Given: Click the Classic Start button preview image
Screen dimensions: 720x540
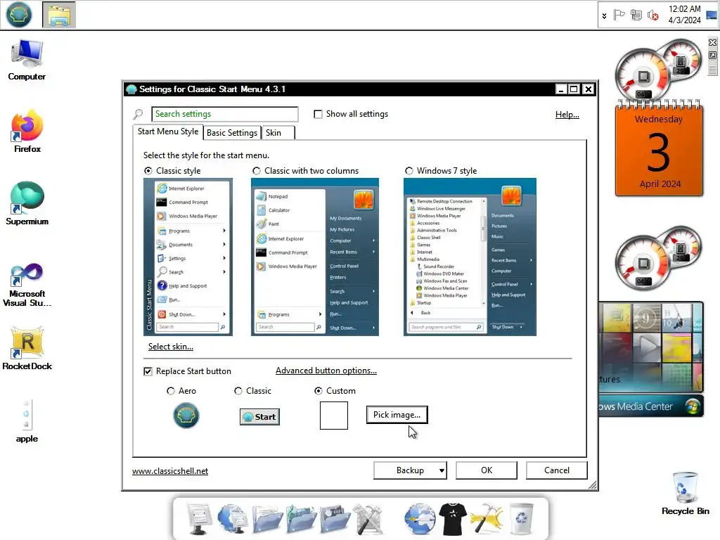Looking at the screenshot, I should [259, 417].
